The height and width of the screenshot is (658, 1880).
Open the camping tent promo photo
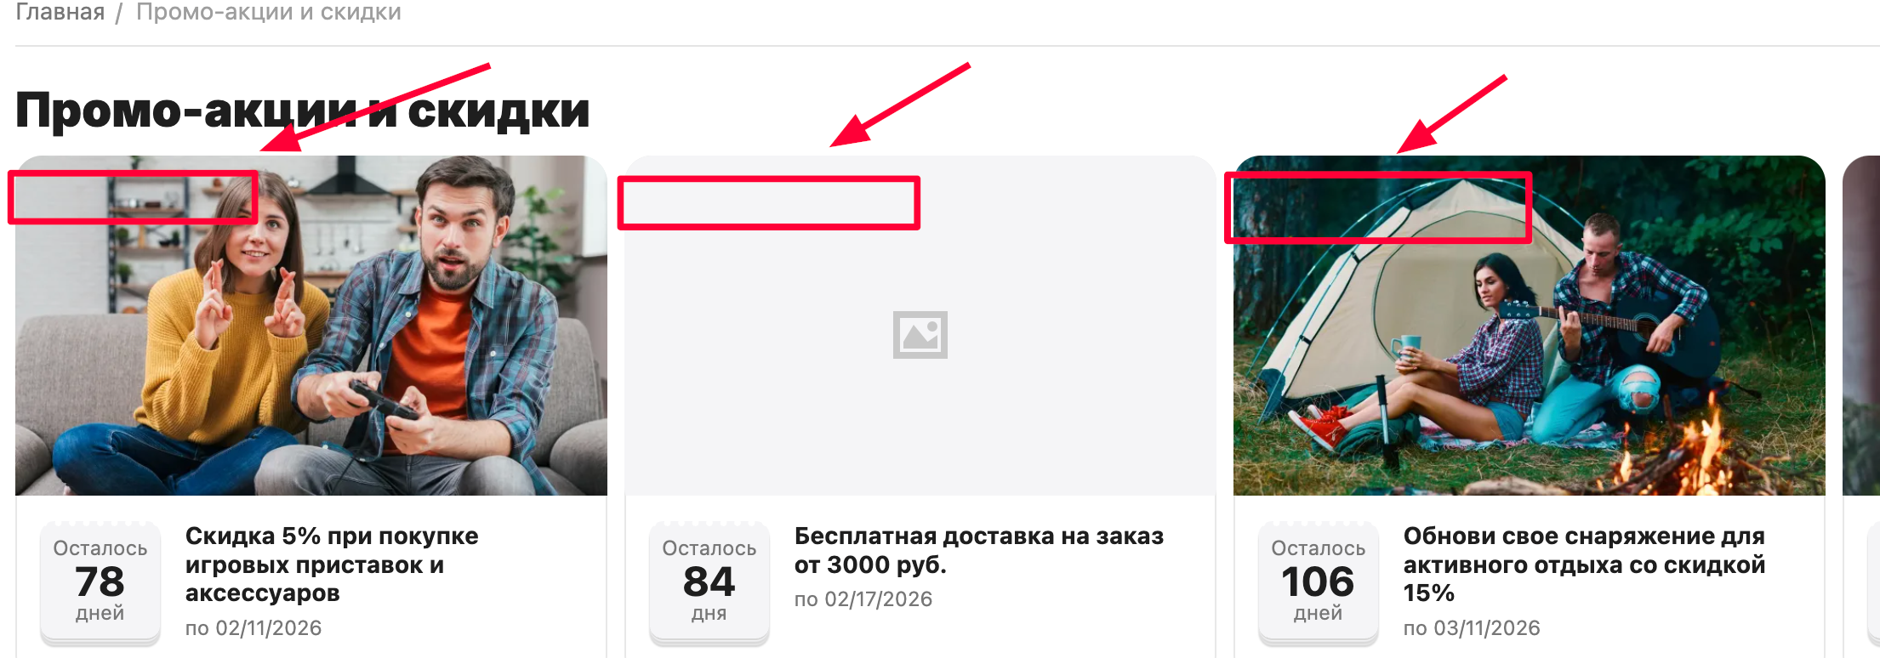click(x=1530, y=326)
